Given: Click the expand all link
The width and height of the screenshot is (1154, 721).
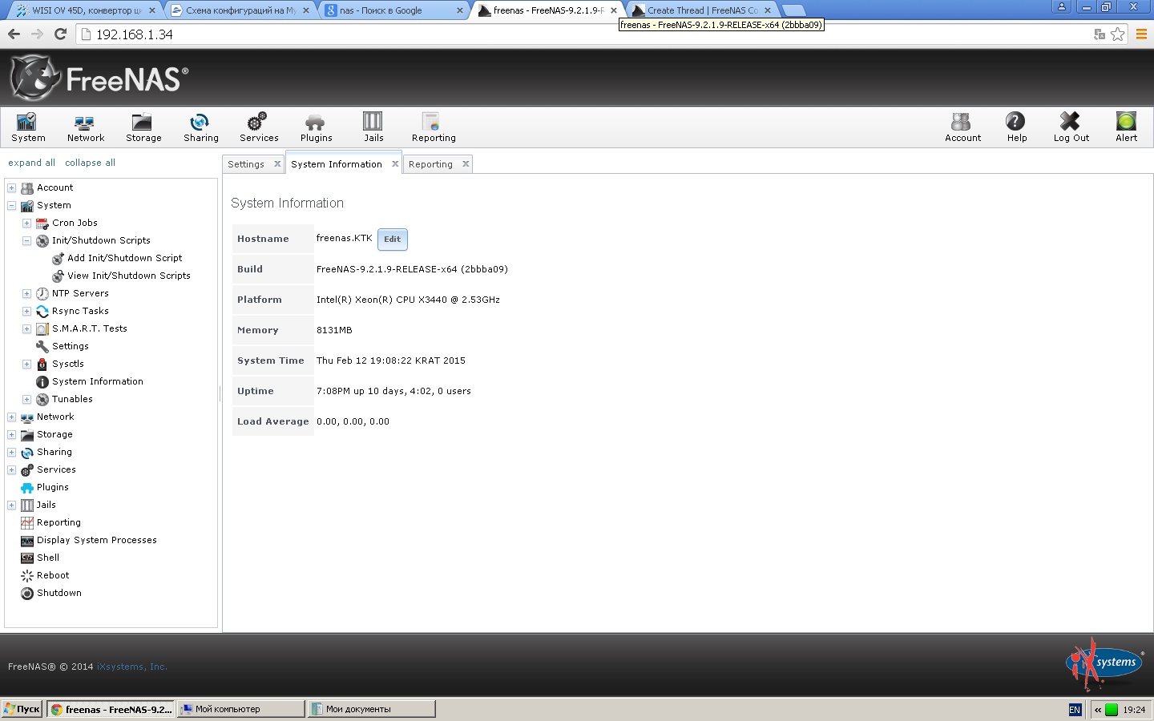Looking at the screenshot, I should tap(31, 163).
